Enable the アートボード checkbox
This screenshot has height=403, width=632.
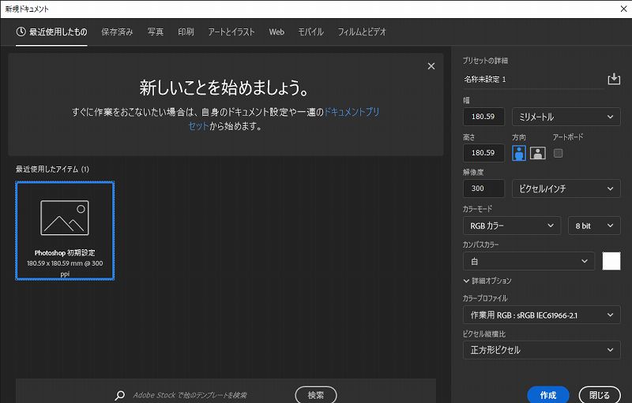pos(558,153)
